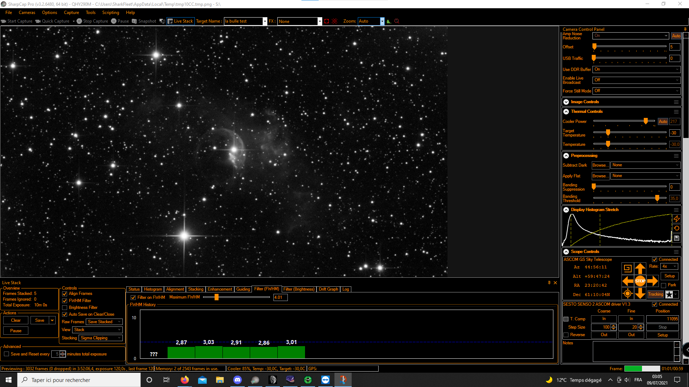This screenshot has height=387, width=689.
Task: Open the Raw Frames dropdown
Action: pyautogui.click(x=104, y=322)
